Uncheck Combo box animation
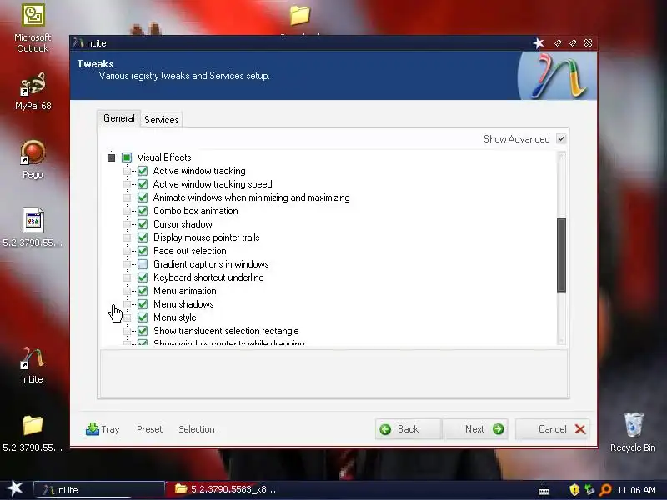The image size is (667, 500). coord(143,211)
